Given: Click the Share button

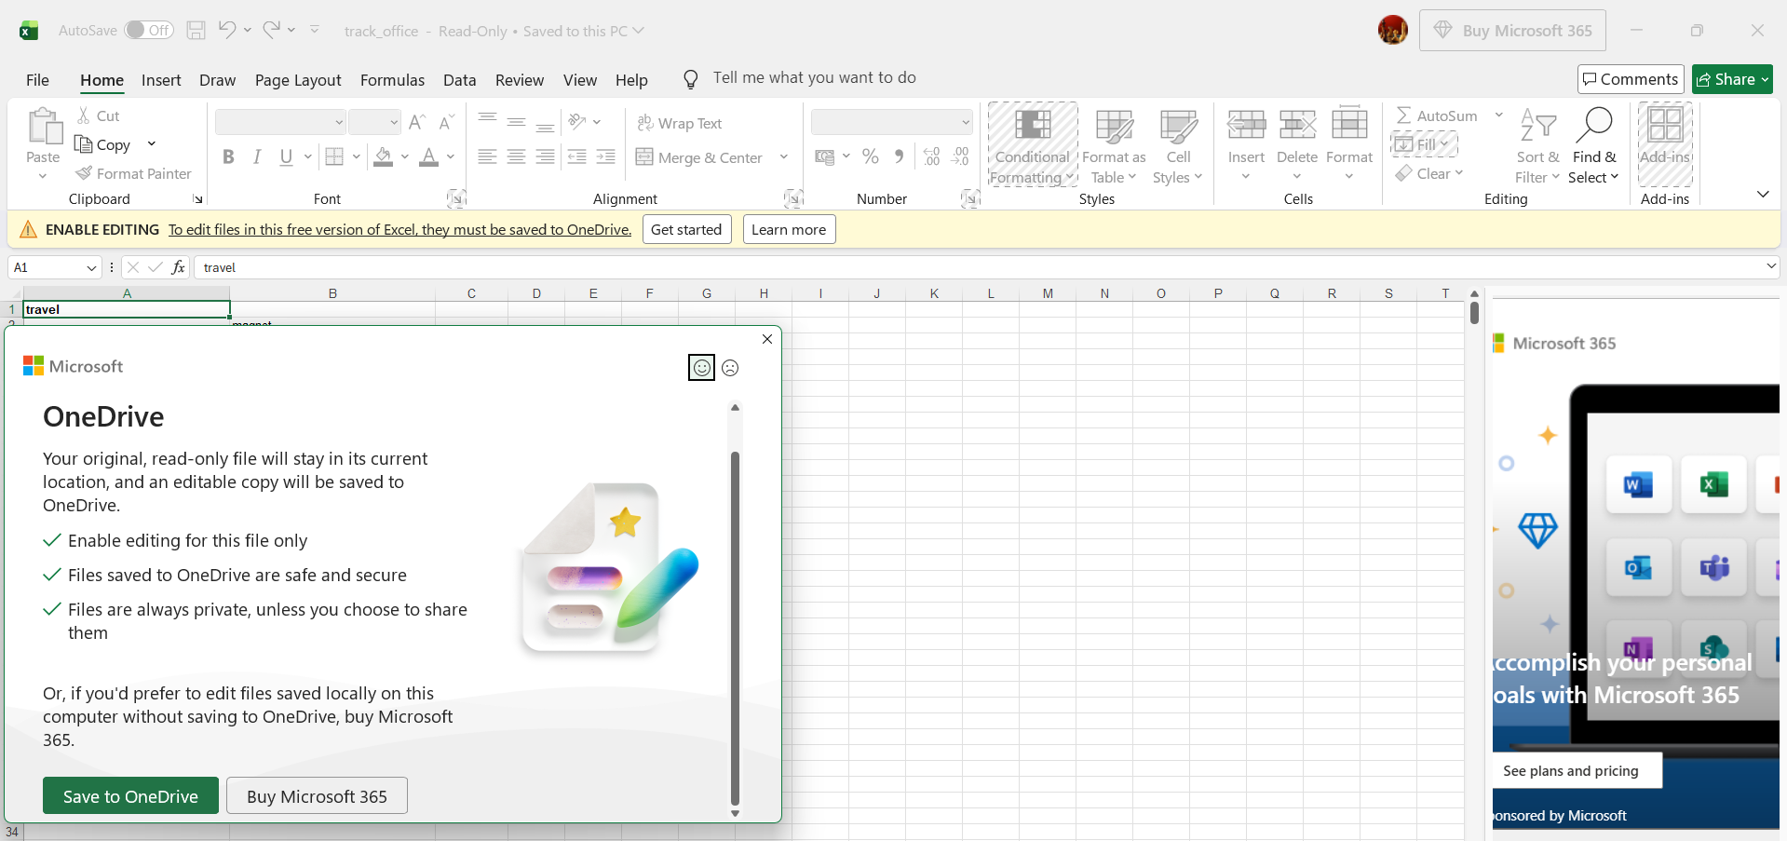Looking at the screenshot, I should [1732, 79].
